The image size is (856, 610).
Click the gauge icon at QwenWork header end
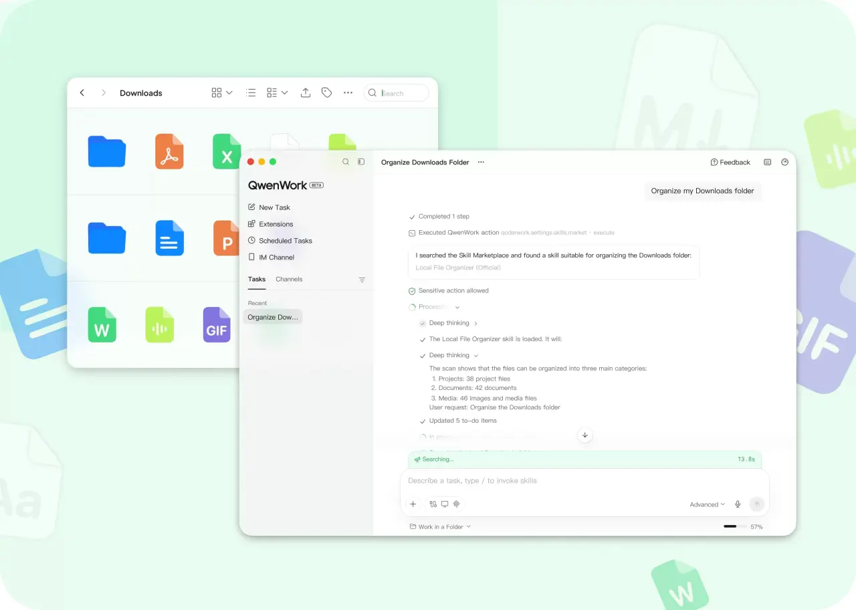(785, 163)
